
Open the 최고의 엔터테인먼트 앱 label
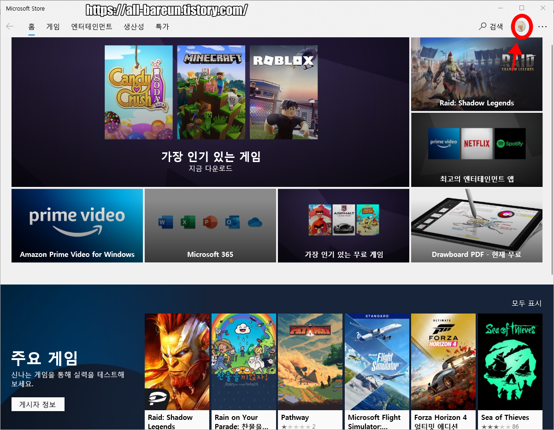477,179
